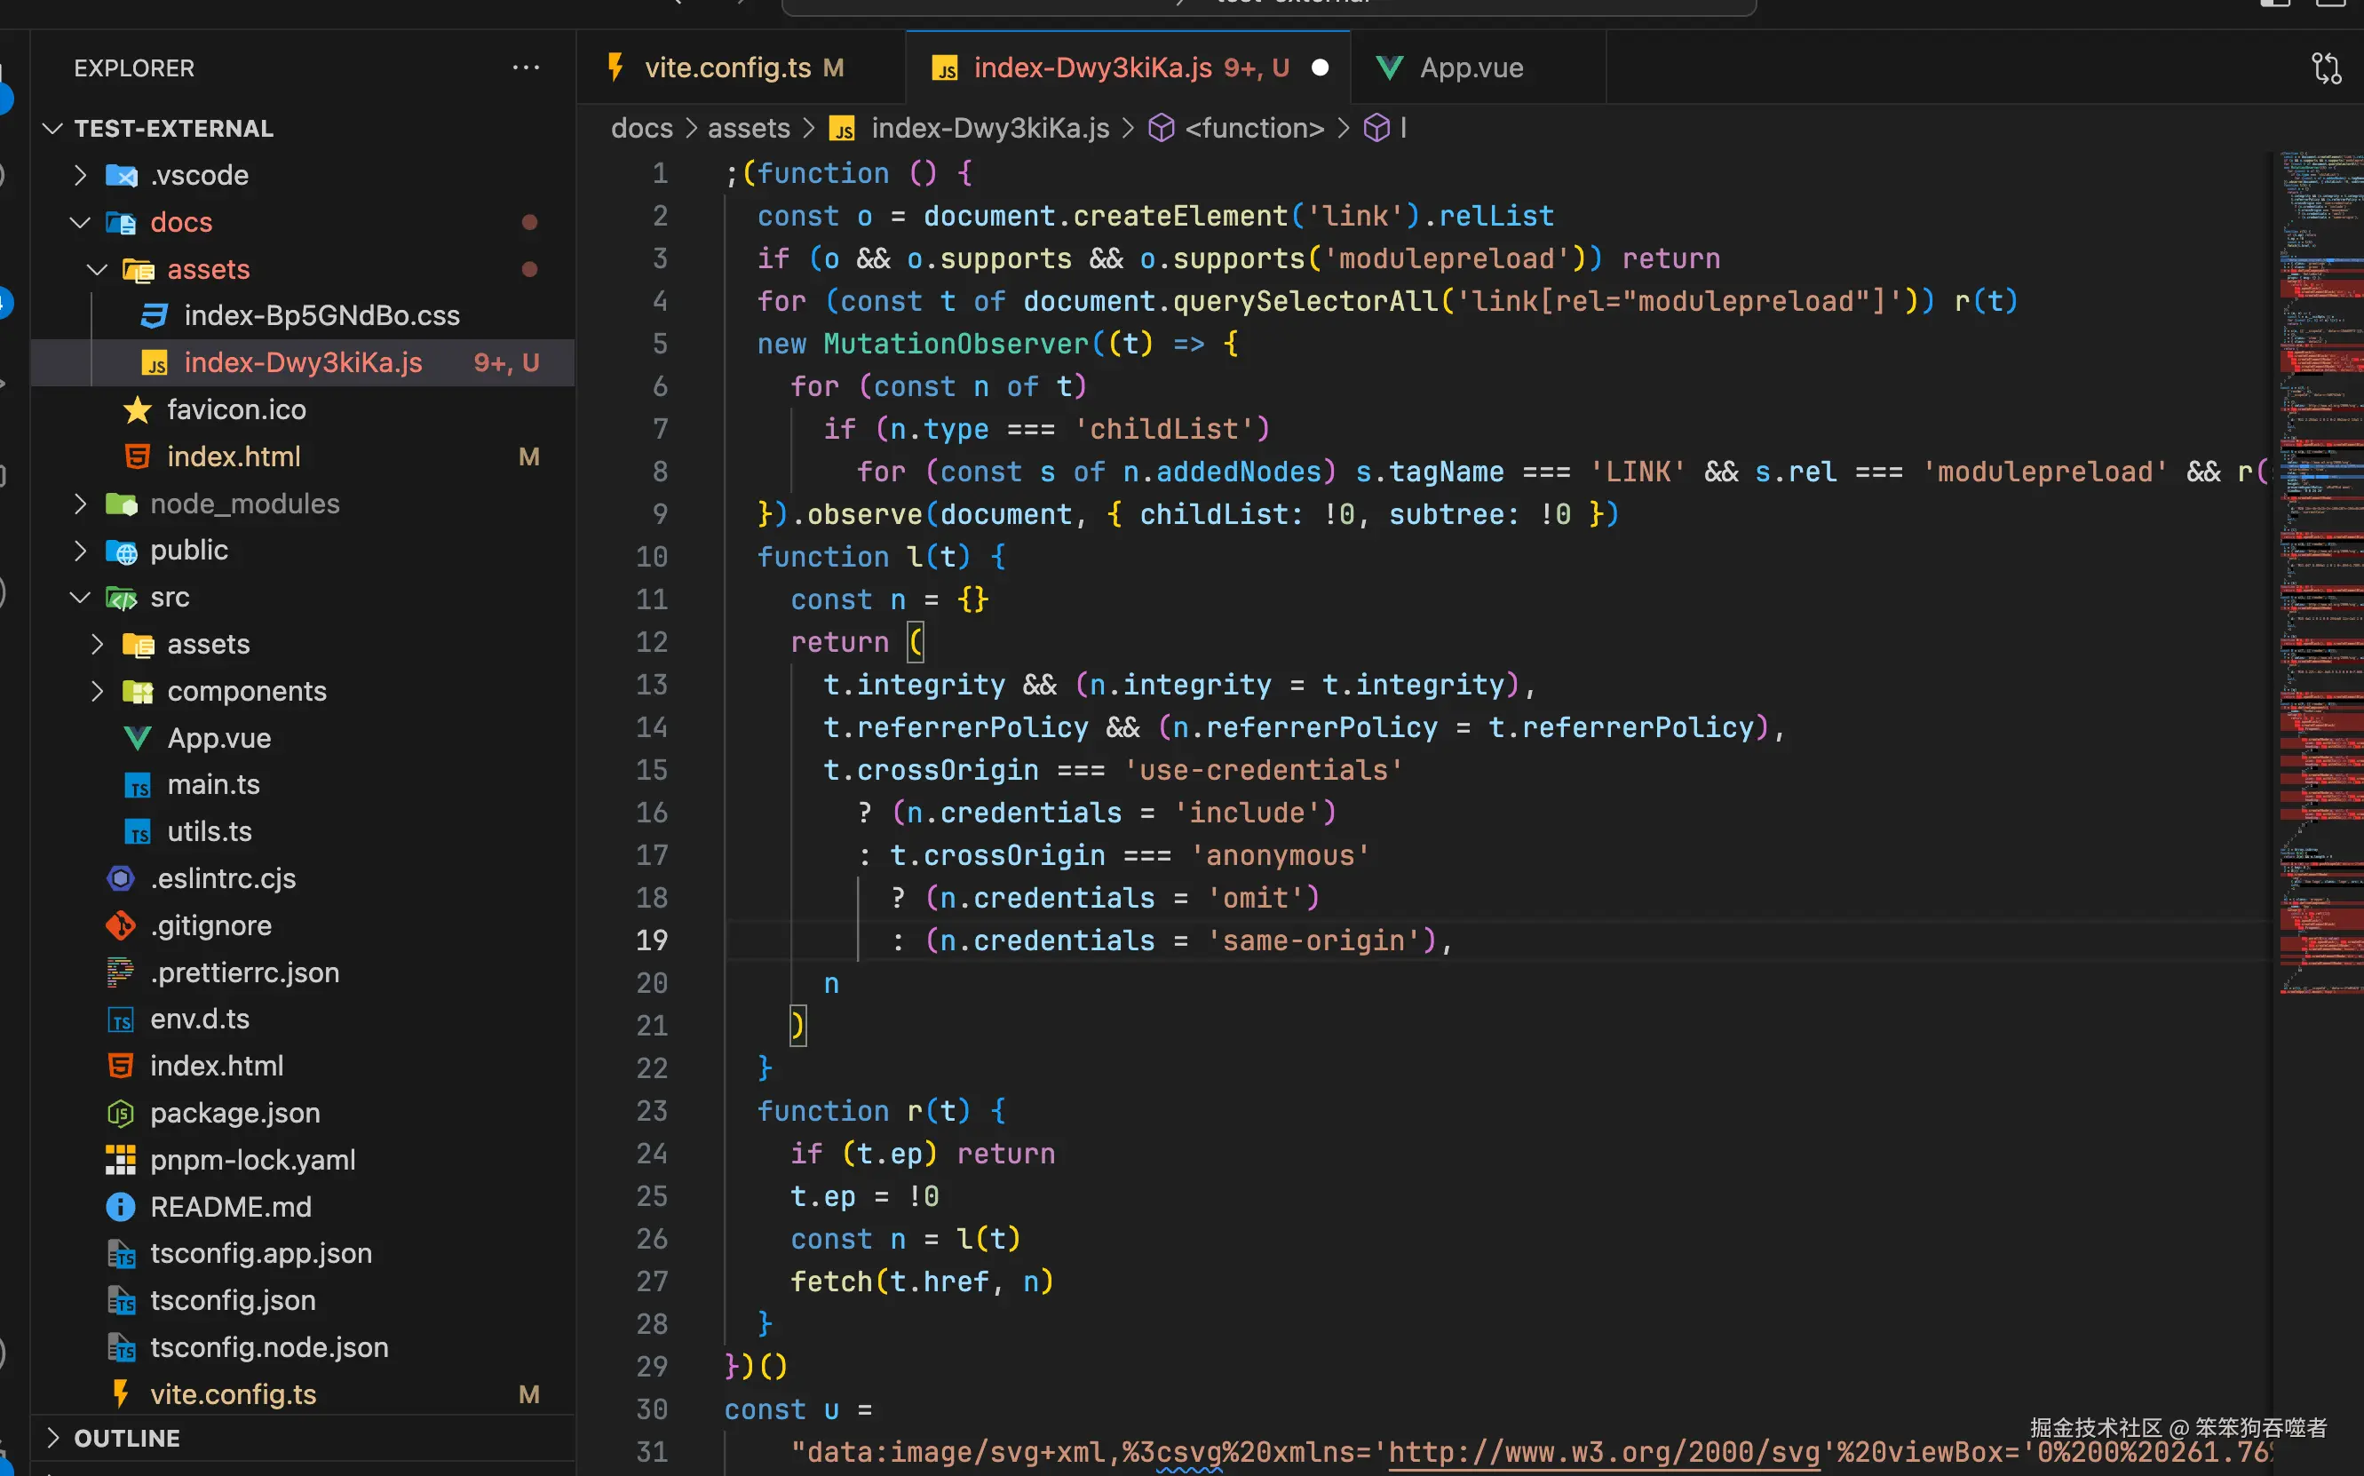The width and height of the screenshot is (2364, 1476).
Task: Expand the src components folder
Action: [246, 691]
